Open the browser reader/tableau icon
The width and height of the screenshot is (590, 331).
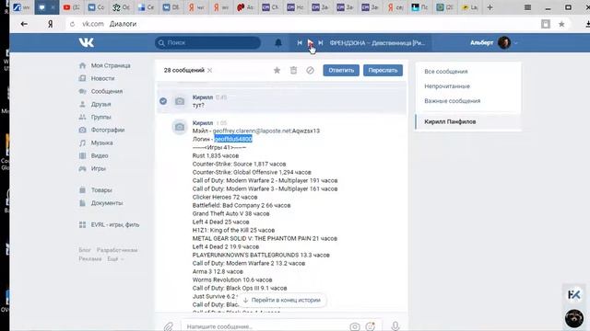pos(546,24)
